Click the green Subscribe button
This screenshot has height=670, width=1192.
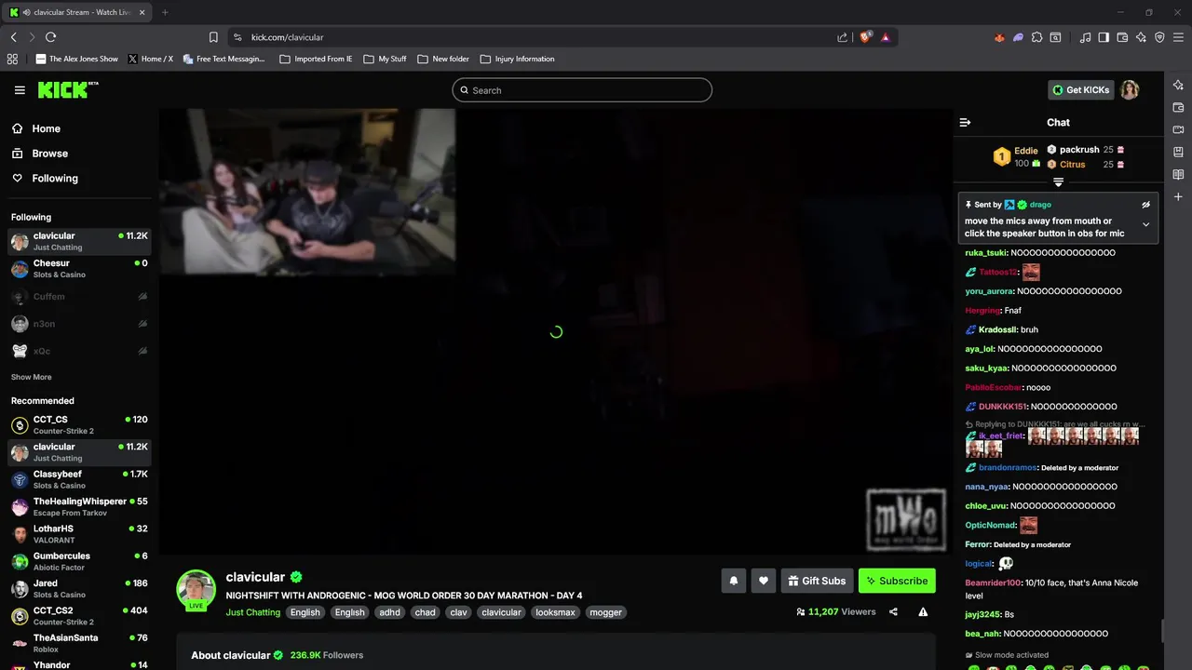point(897,581)
